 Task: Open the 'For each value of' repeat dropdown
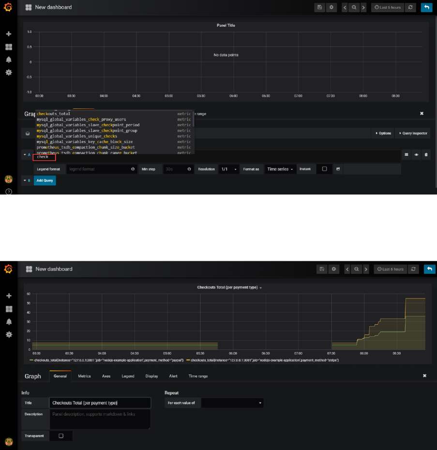pos(232,403)
